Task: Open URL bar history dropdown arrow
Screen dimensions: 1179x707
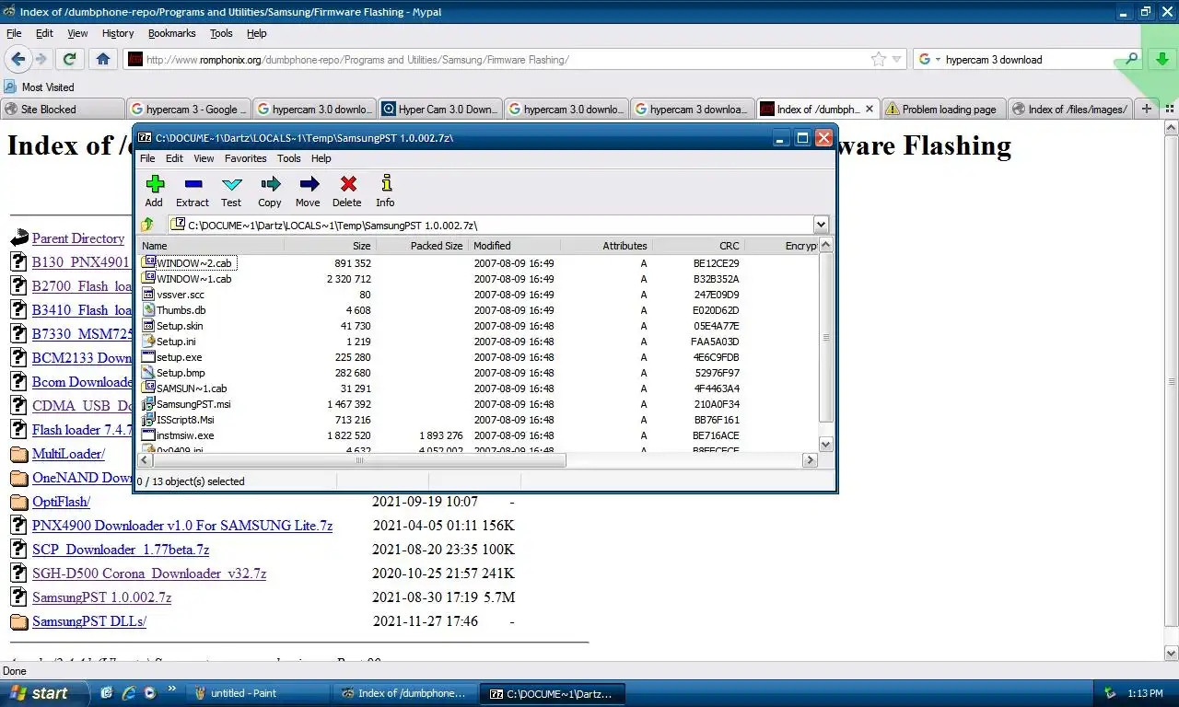Action: [x=897, y=60]
